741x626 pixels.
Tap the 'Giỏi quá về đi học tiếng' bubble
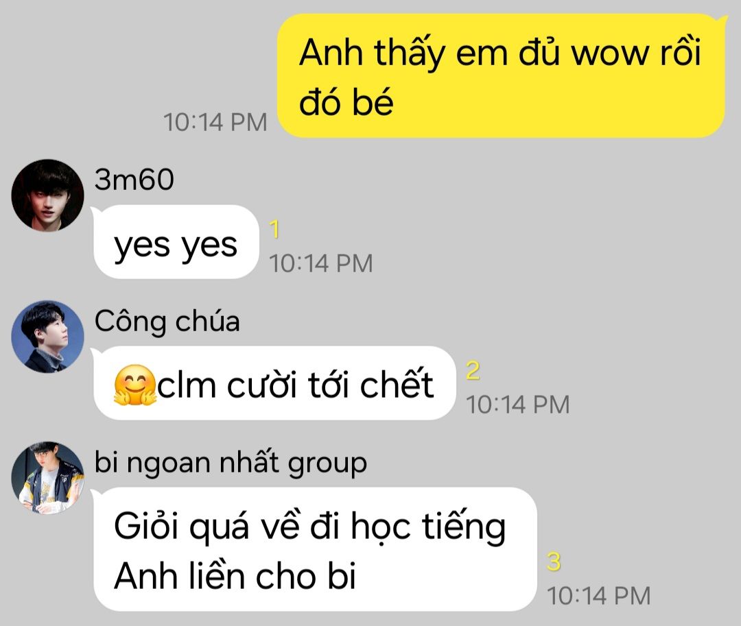314,549
